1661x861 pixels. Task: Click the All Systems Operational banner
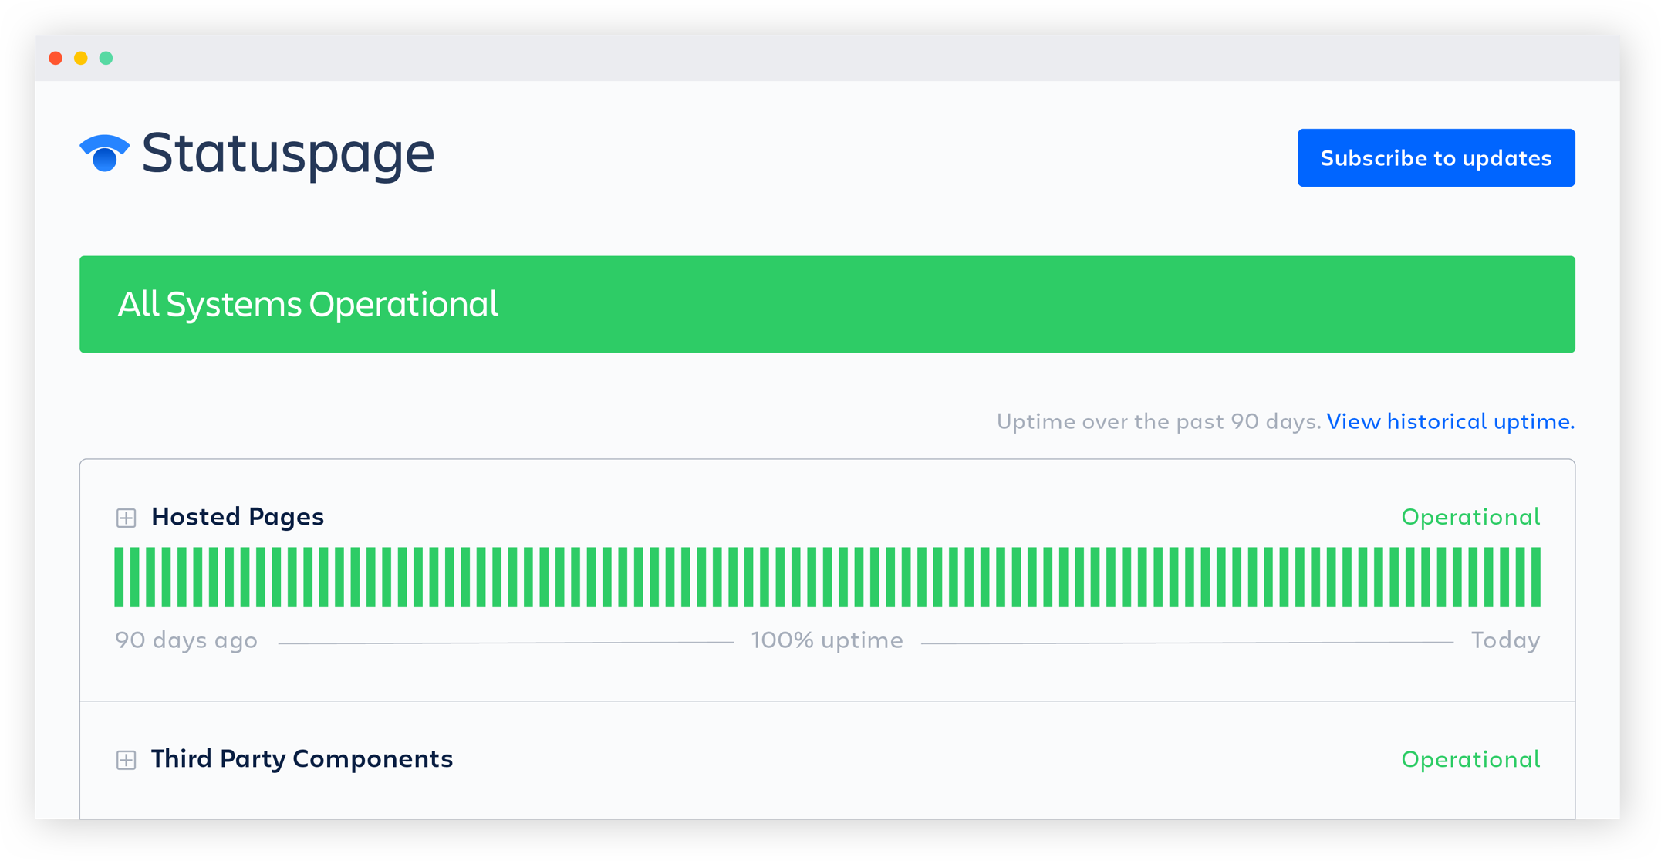pyautogui.click(x=827, y=304)
